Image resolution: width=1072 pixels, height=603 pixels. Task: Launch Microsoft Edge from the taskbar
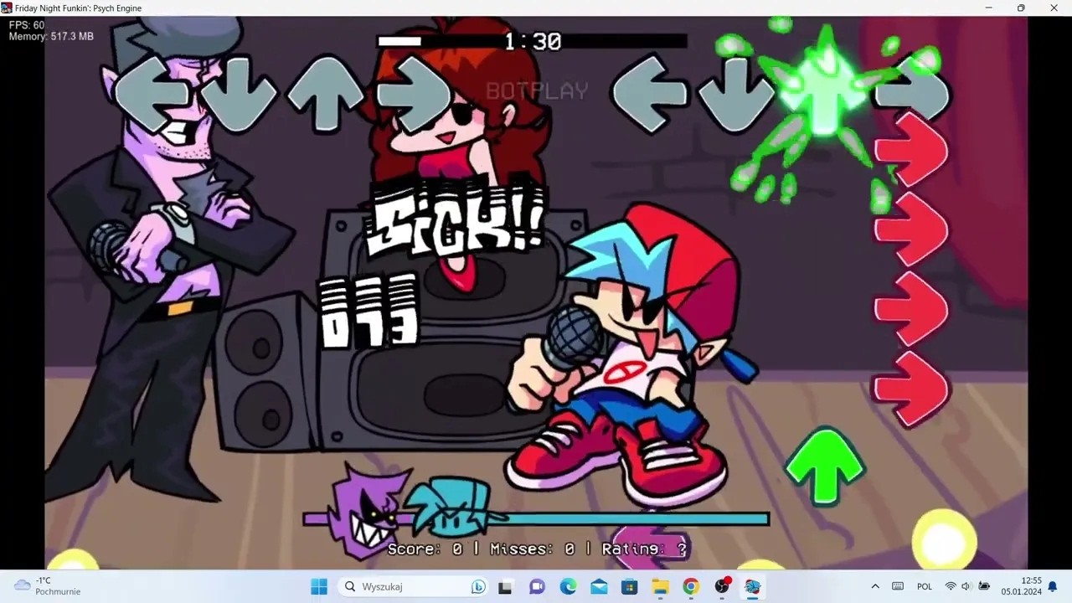[x=568, y=587]
